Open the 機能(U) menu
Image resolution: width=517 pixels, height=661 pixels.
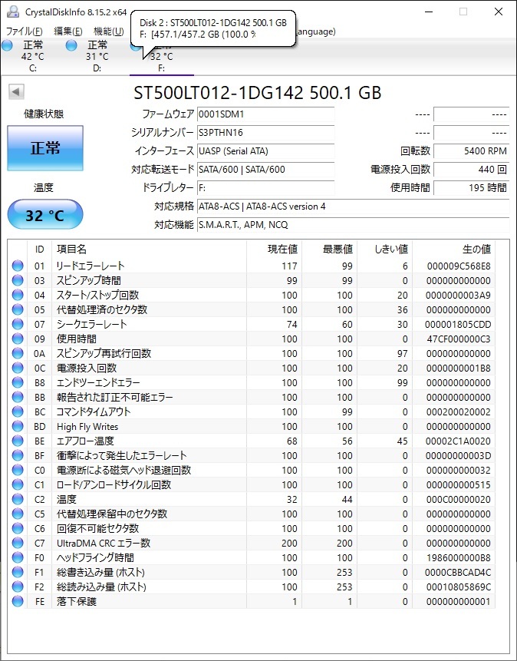tap(108, 31)
